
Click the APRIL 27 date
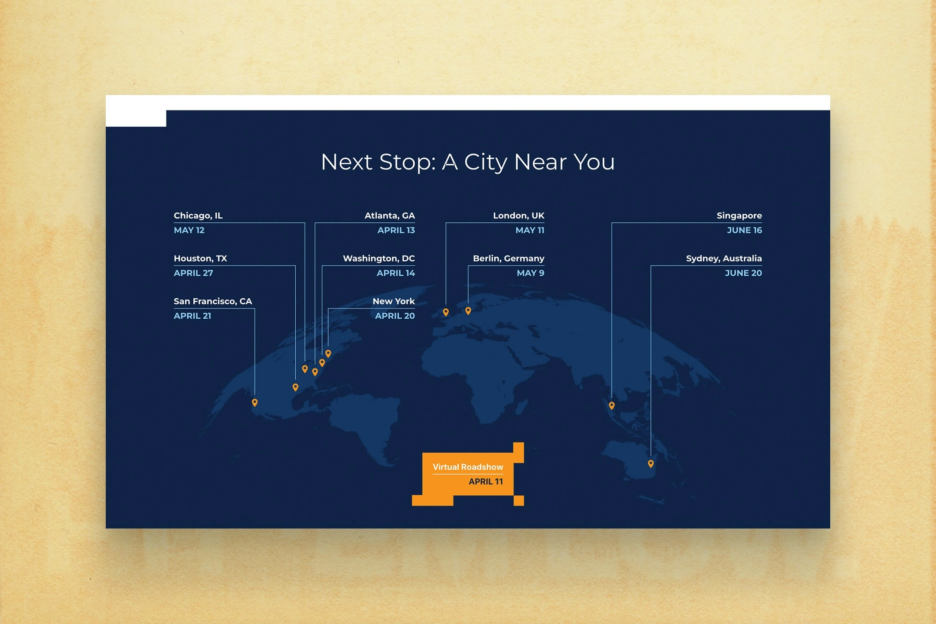point(193,273)
